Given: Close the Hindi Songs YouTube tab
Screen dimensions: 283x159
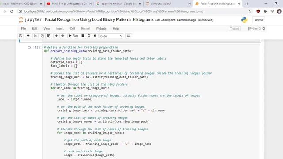Looking at the screenshot, I should pyautogui.click(x=90, y=4).
